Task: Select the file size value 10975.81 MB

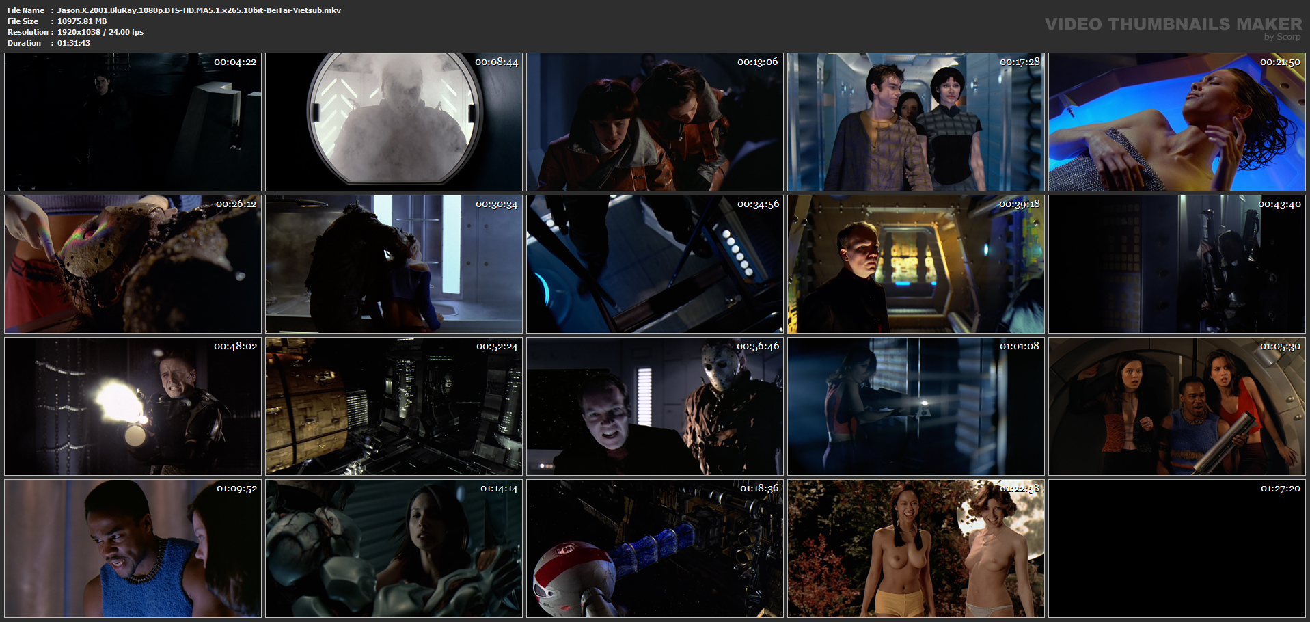Action: 82,21
